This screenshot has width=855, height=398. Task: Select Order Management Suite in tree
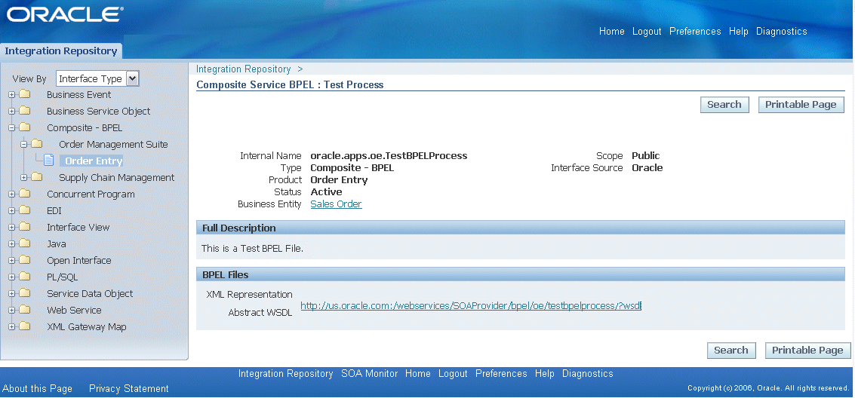point(113,144)
